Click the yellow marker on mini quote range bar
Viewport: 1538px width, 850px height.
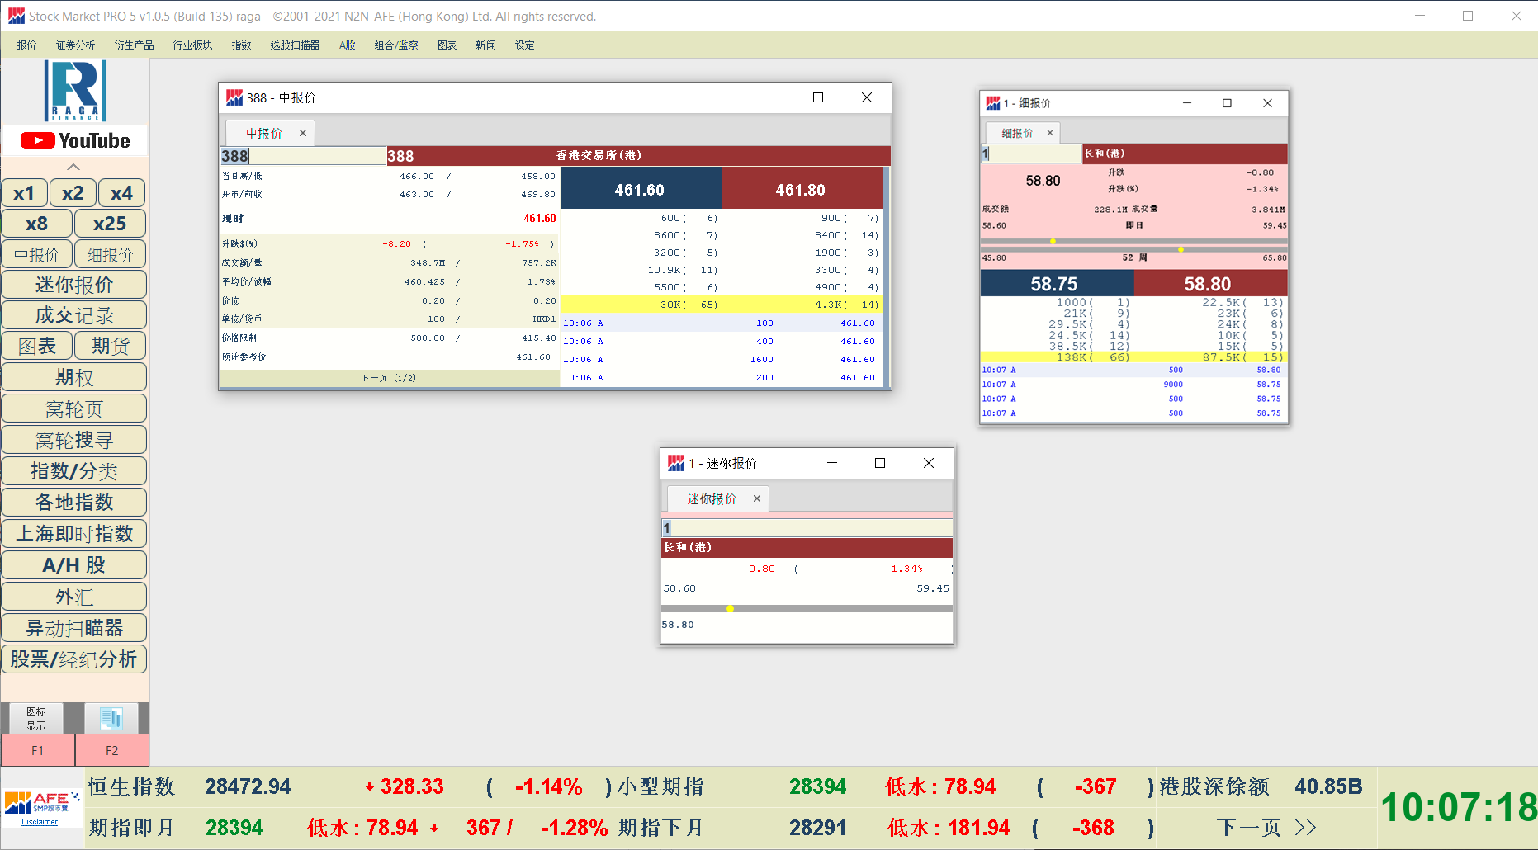tap(730, 609)
